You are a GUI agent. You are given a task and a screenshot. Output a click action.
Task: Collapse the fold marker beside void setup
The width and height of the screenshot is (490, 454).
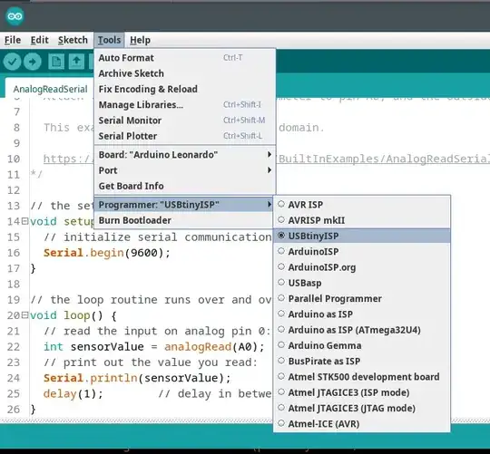[x=24, y=221]
